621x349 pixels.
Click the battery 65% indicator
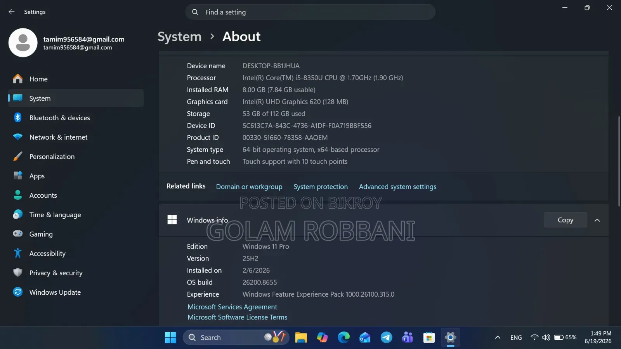565,337
